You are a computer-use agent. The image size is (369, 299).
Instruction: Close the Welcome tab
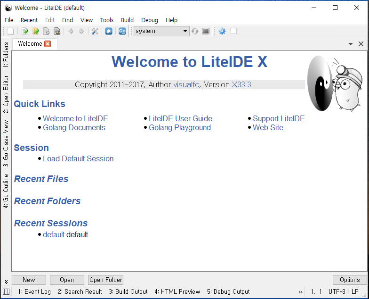(48, 44)
